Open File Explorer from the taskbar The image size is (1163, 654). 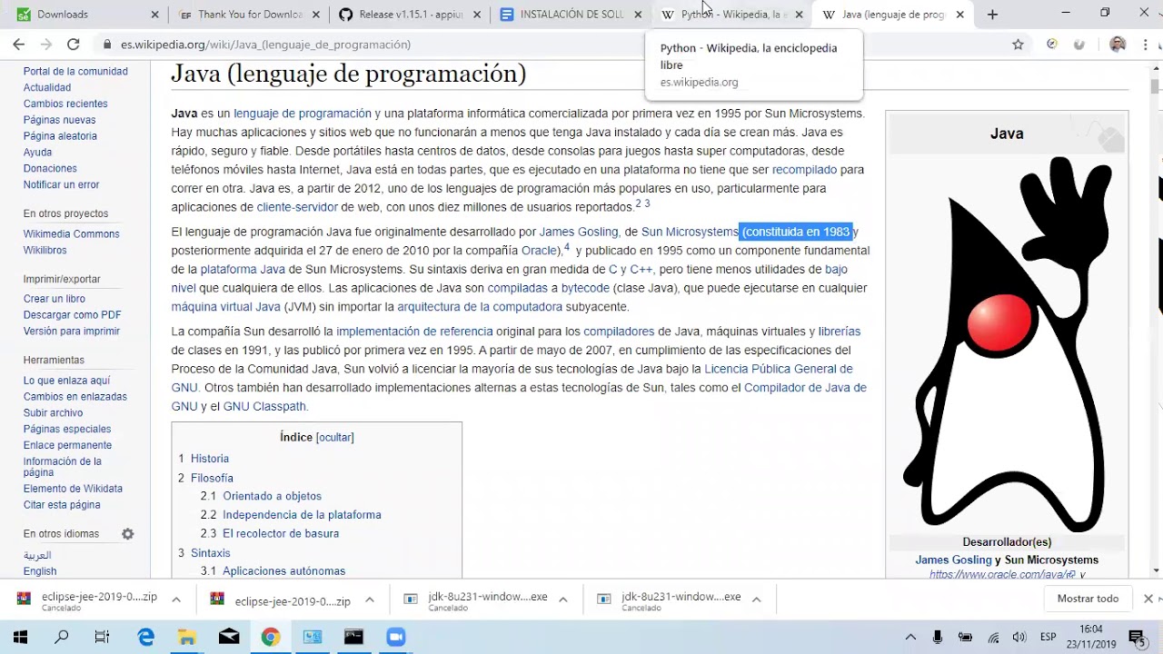(x=186, y=637)
